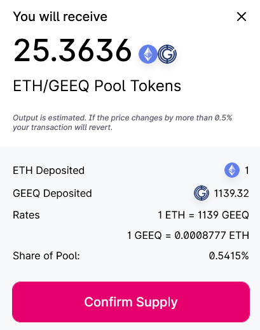Select the 1139.32 GEEQ deposited value
This screenshot has width=260, height=330.
point(231,193)
